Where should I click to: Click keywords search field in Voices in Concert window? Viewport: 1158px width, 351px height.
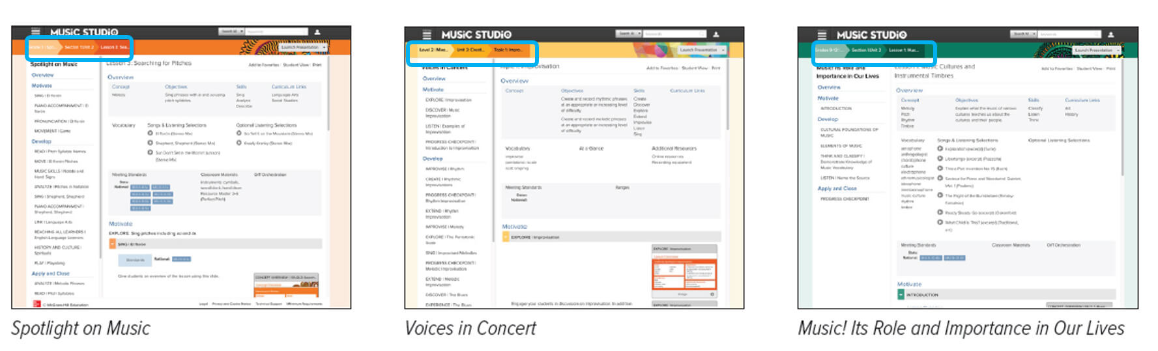[x=674, y=34]
